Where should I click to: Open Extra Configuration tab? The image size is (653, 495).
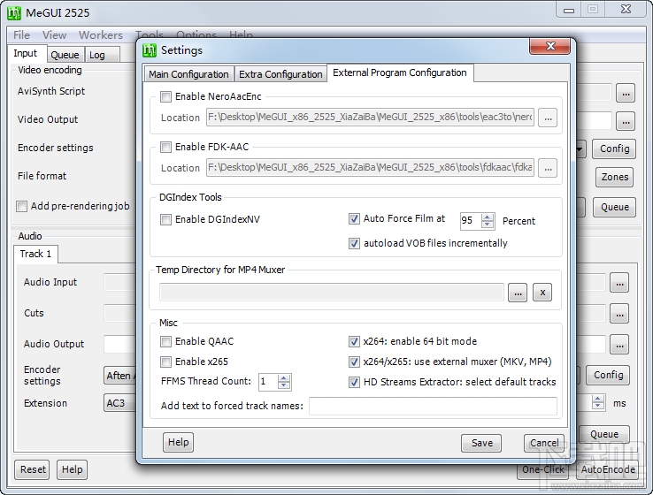[280, 74]
